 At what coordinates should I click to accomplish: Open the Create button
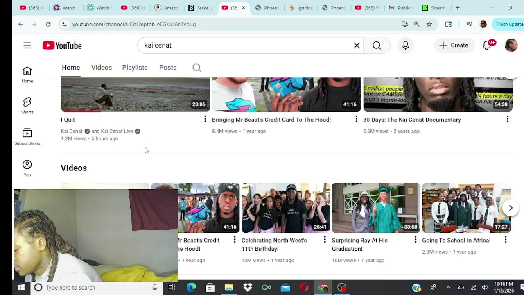coord(454,45)
